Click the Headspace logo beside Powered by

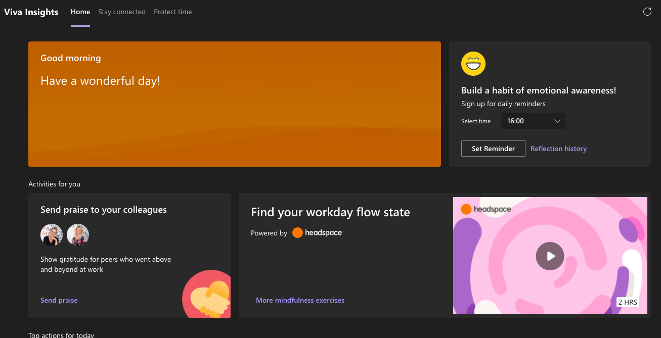317,233
